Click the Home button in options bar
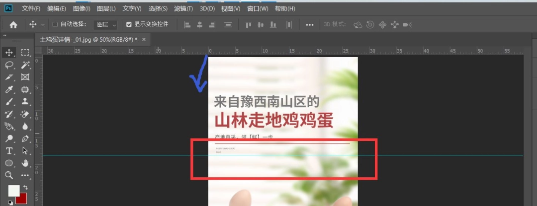 [13, 25]
